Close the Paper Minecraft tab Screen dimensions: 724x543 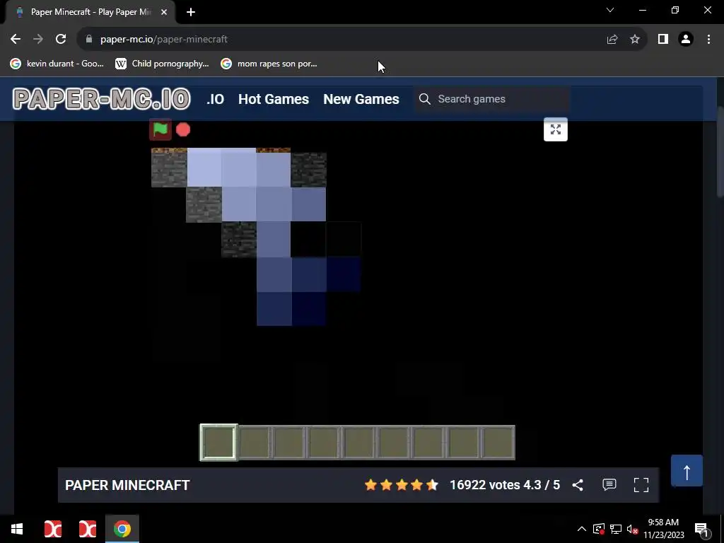164,12
